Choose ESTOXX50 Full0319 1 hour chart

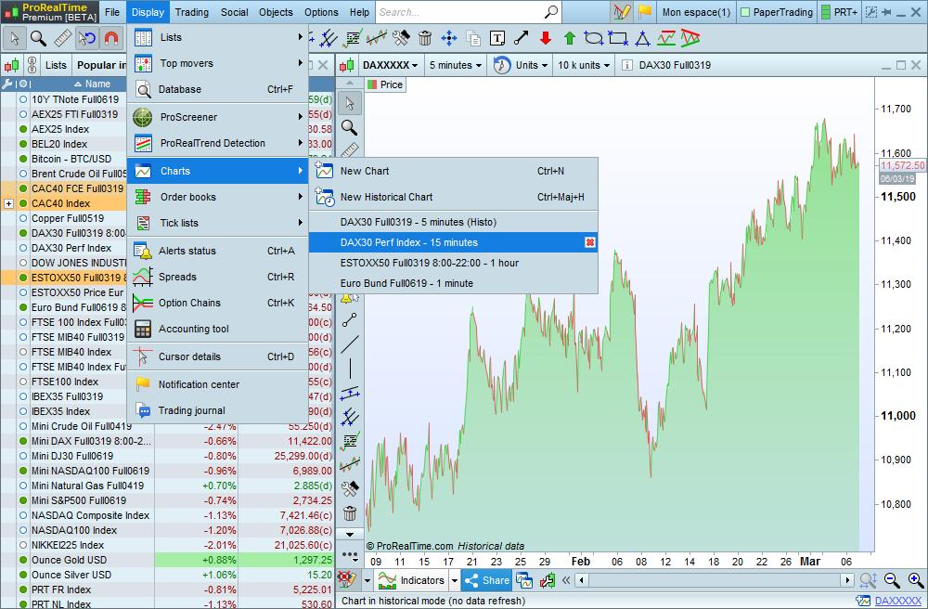(x=454, y=263)
